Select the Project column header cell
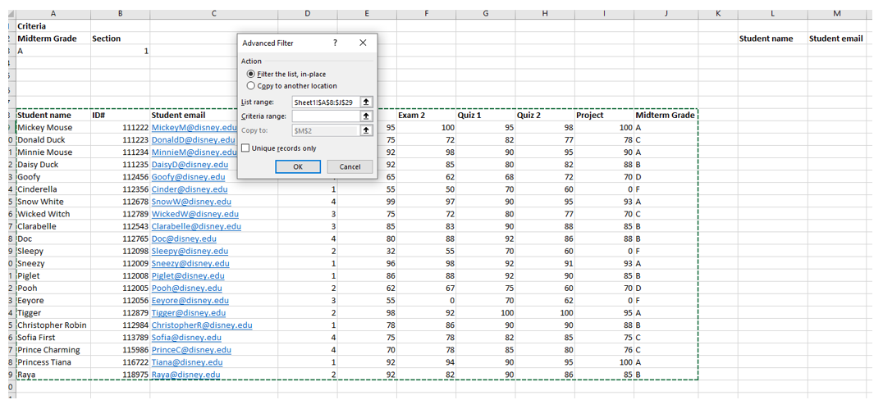The image size is (883, 409). [x=603, y=116]
